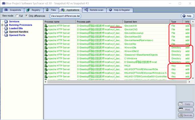Click the Help button
The width and height of the screenshot is (195, 120).
pos(187,16)
